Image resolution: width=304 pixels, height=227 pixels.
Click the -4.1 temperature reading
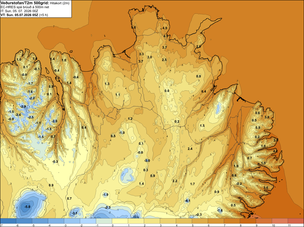pos(188,201)
